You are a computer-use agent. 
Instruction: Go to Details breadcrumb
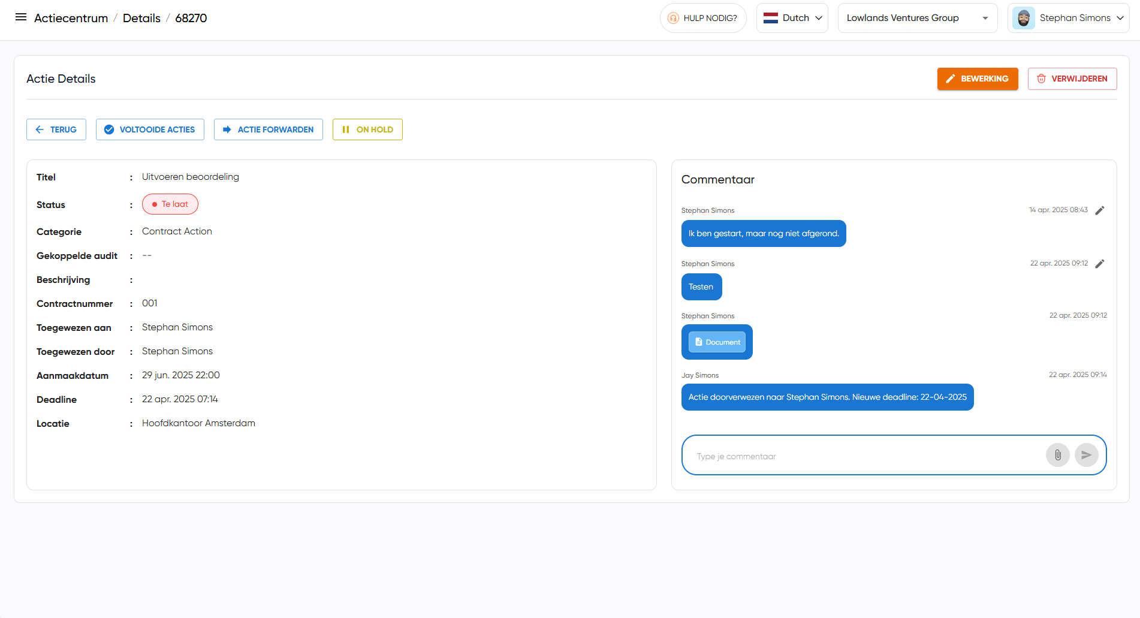(x=141, y=18)
